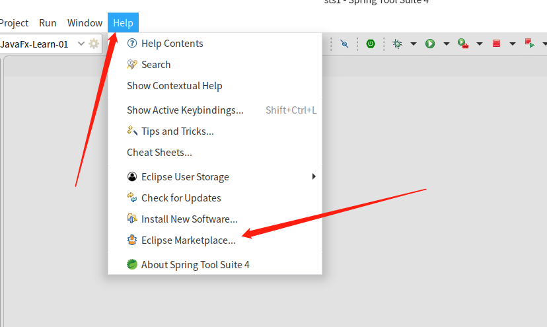Click the red-green Relaunch icon
The height and width of the screenshot is (327, 547).
530,44
